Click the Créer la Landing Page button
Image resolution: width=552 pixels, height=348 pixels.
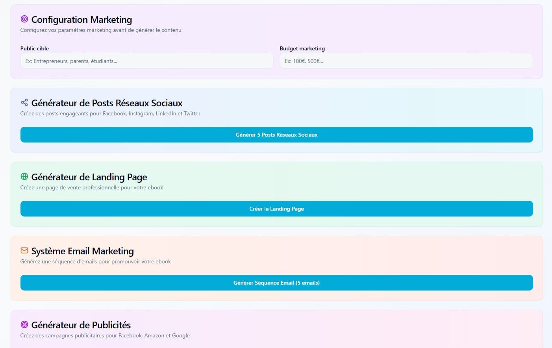277,209
